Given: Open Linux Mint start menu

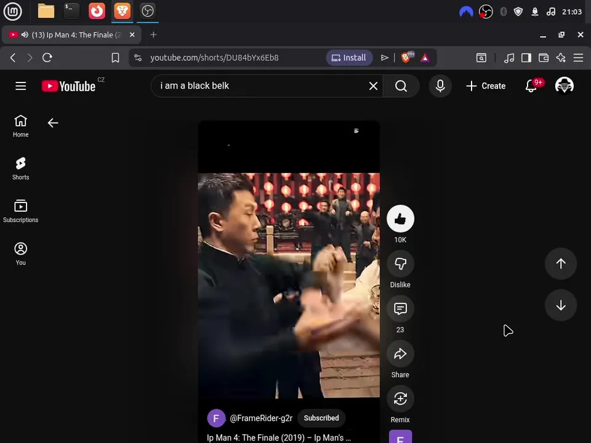Looking at the screenshot, I should click(12, 11).
